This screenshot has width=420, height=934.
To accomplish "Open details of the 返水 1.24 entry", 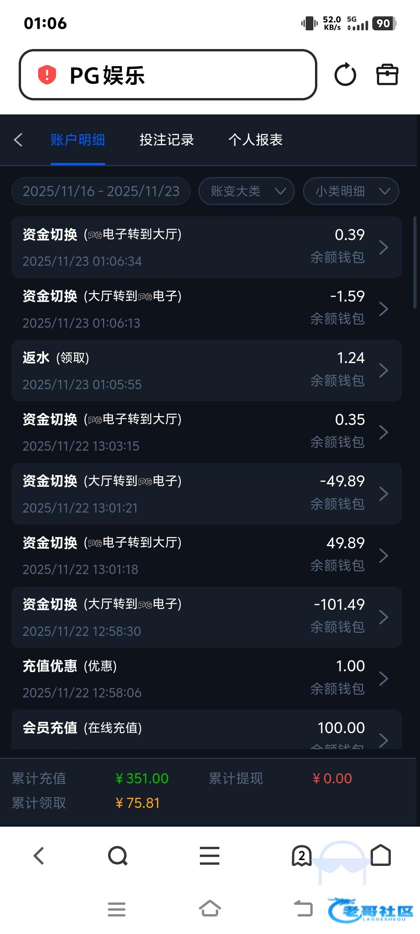I will click(x=206, y=370).
